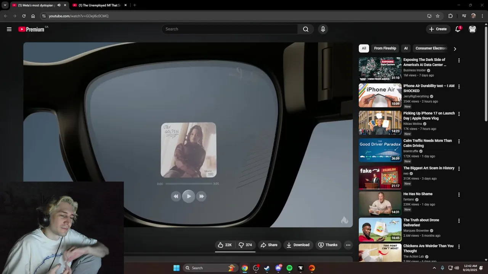Open a new Chrome tab
Screen dimensions: 488x274
[x=135, y=5]
